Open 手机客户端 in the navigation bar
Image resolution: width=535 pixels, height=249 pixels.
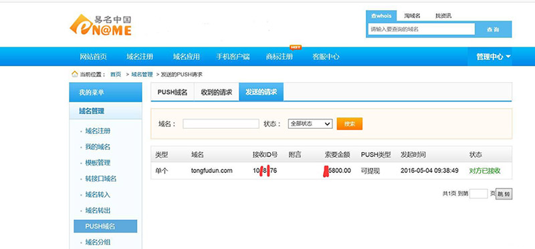pyautogui.click(x=233, y=57)
